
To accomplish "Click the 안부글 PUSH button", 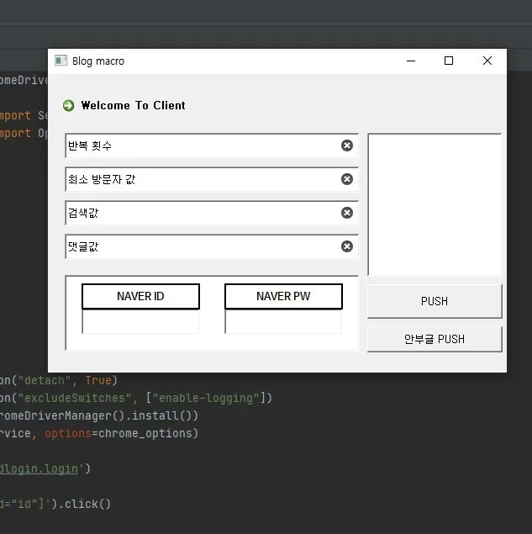I will click(x=435, y=339).
